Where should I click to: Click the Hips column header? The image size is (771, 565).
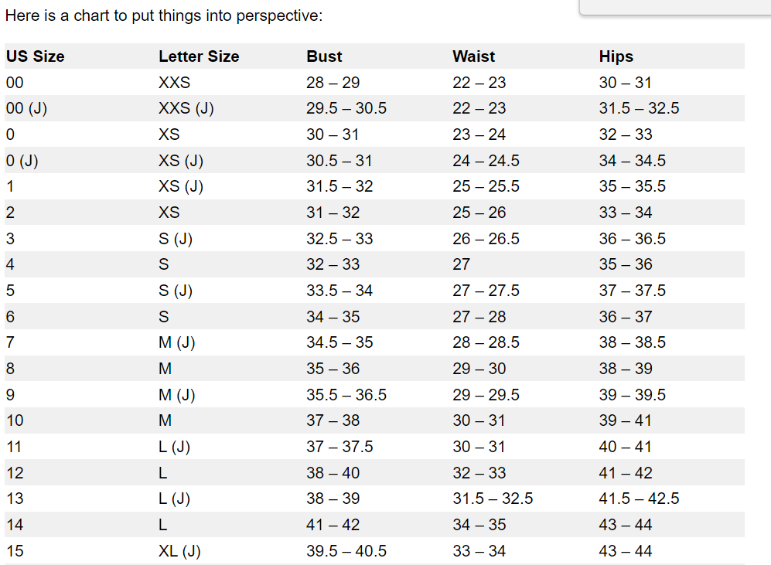tap(616, 56)
